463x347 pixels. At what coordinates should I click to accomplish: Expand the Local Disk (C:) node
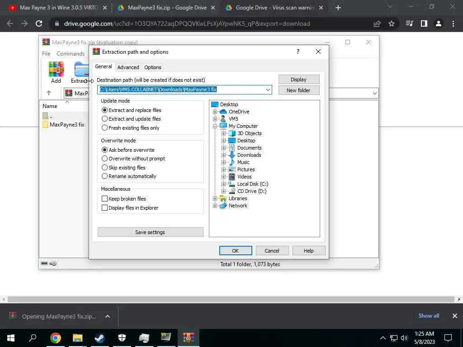[x=223, y=184]
